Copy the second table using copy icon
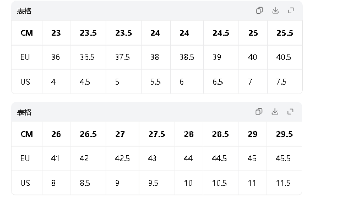This screenshot has height=203, width=353. click(x=259, y=112)
